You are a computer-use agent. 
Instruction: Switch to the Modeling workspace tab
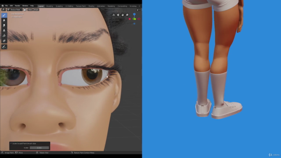(50, 6)
